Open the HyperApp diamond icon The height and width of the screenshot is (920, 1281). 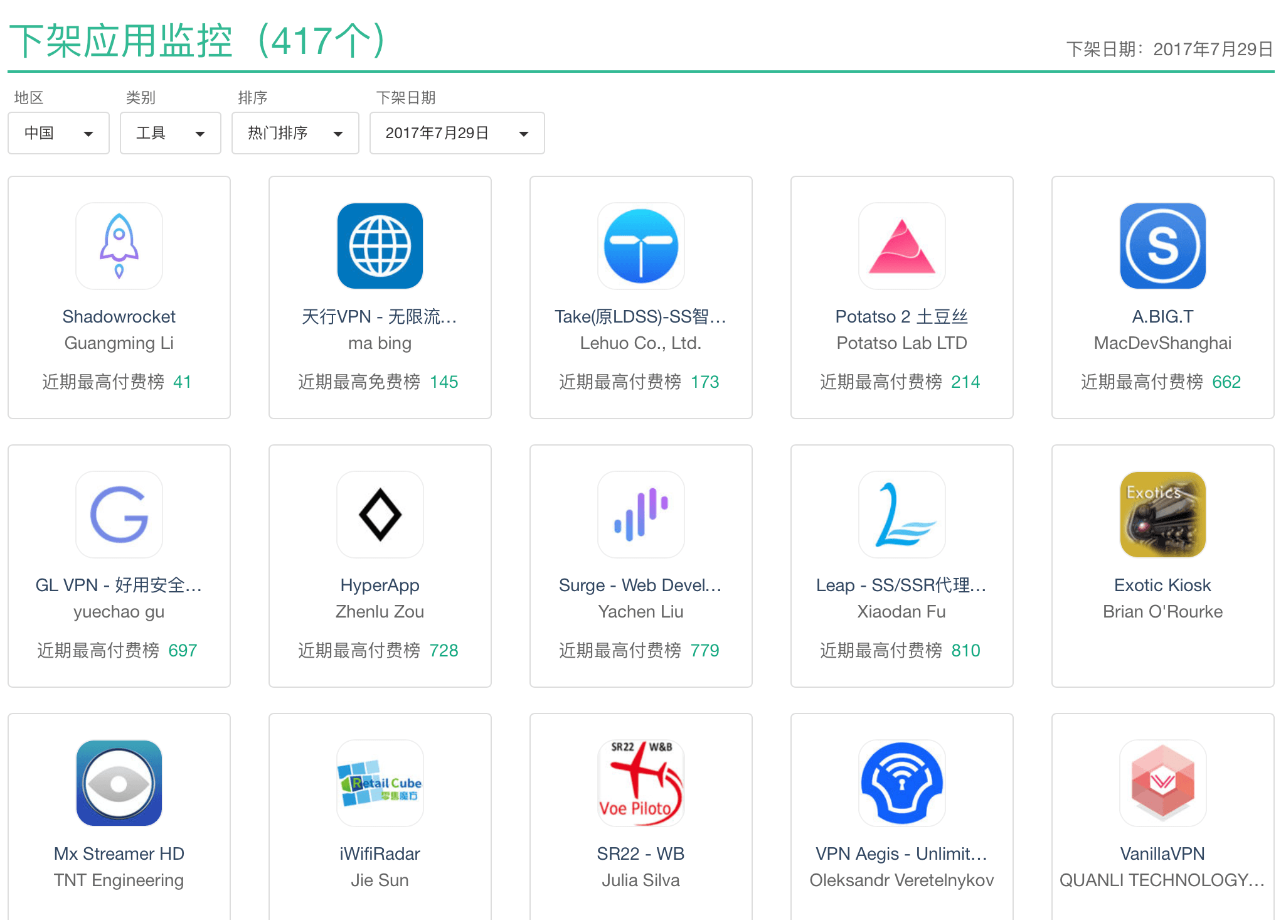[380, 515]
